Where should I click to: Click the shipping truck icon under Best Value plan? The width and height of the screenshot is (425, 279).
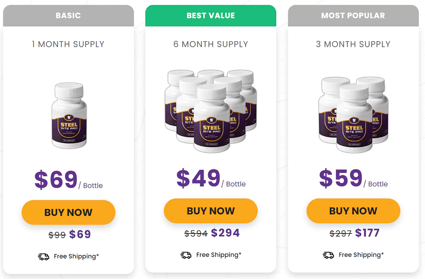[186, 255]
